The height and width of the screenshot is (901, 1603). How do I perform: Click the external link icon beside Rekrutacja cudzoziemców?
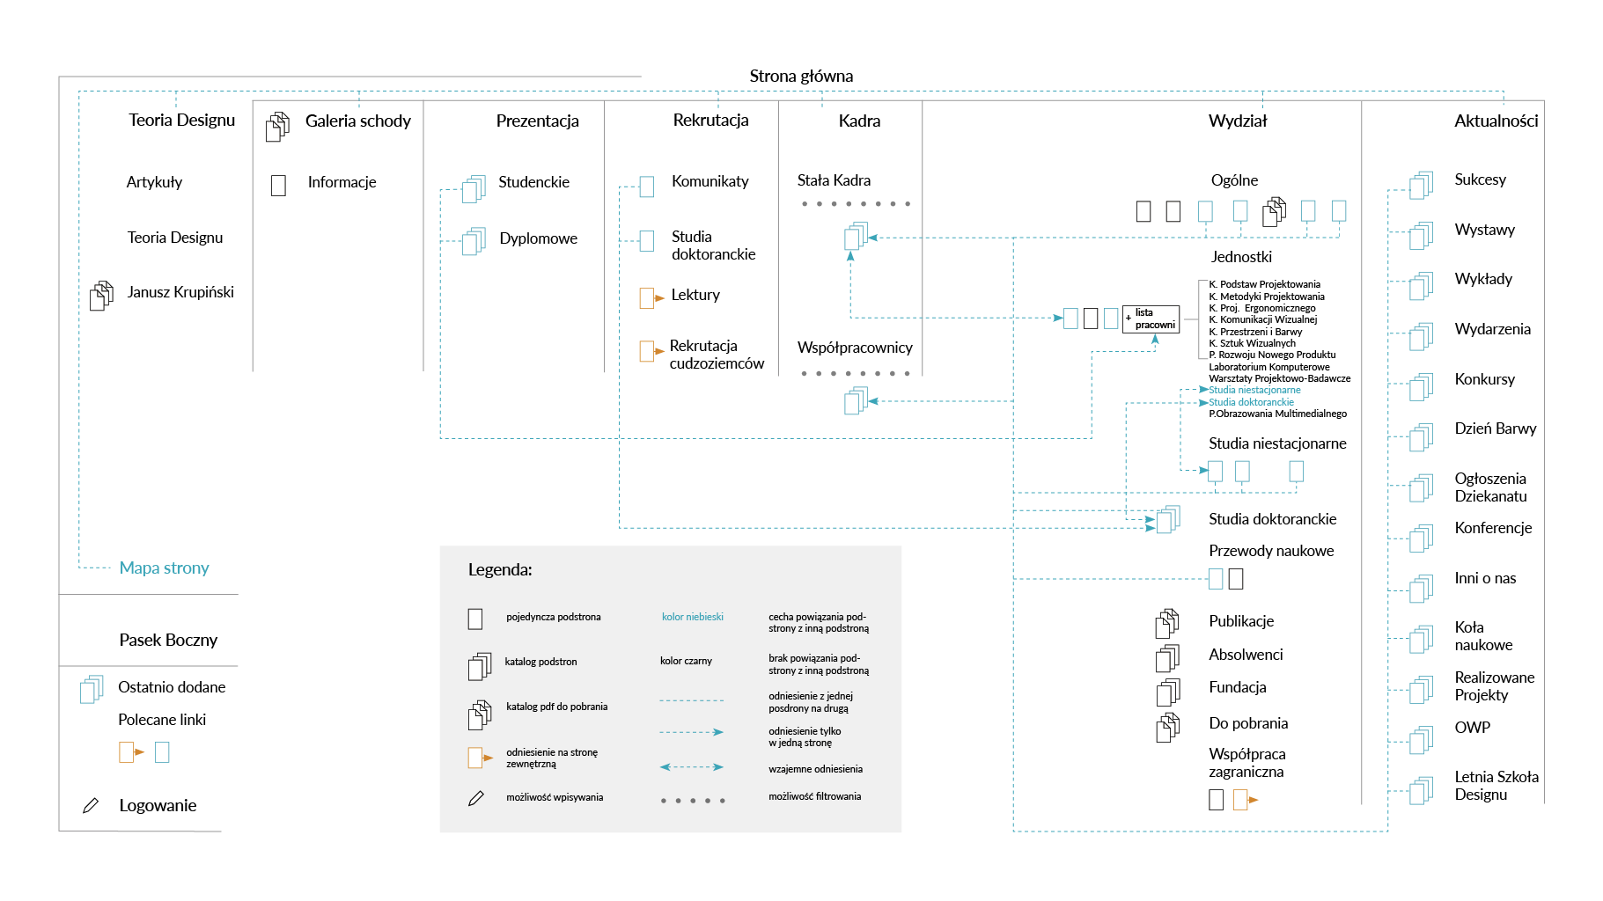[651, 351]
